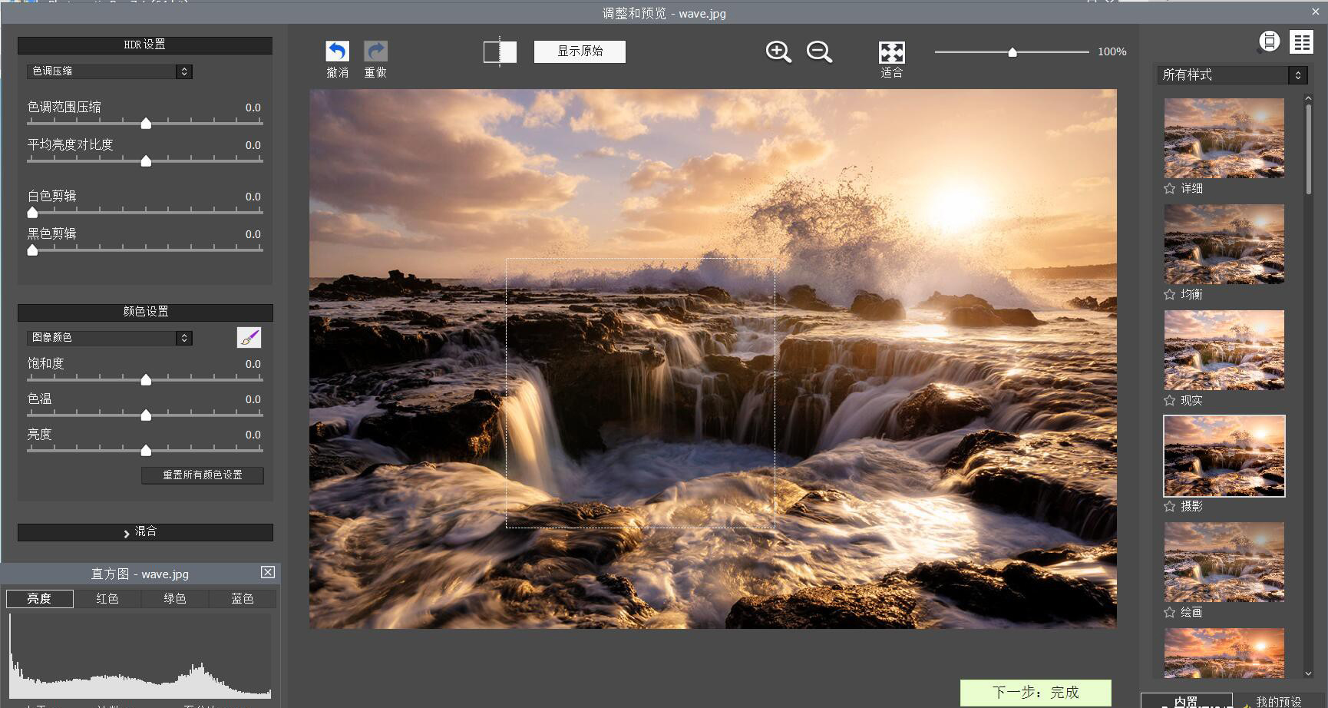Select the split before/after preview icon
This screenshot has width=1328, height=708.
click(x=499, y=51)
